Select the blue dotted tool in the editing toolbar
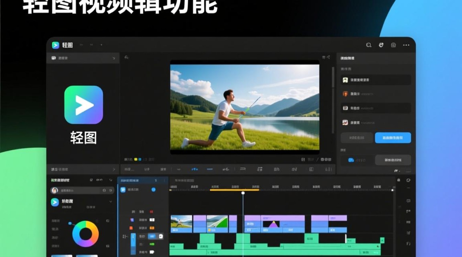Viewport: 462px width, 257px height. pyautogui.click(x=195, y=169)
